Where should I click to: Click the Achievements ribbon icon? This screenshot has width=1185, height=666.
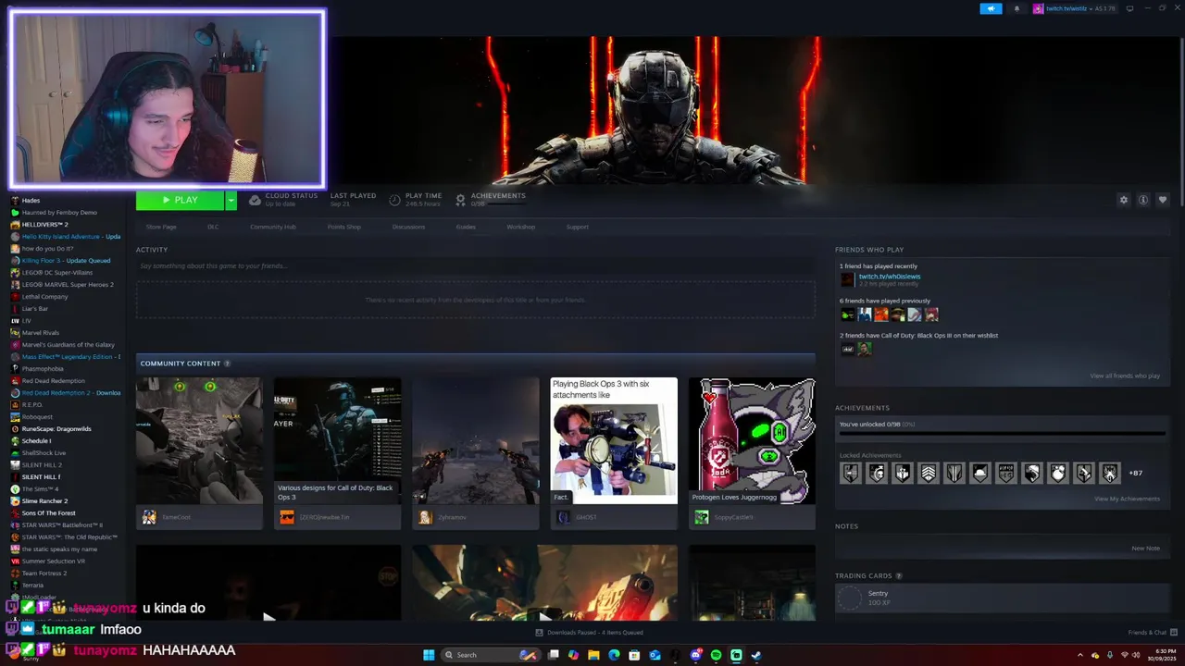461,200
